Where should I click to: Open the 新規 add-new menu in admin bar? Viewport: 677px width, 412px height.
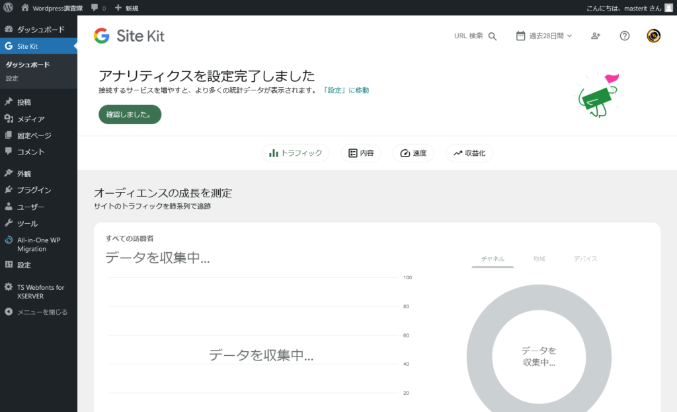pyautogui.click(x=126, y=8)
